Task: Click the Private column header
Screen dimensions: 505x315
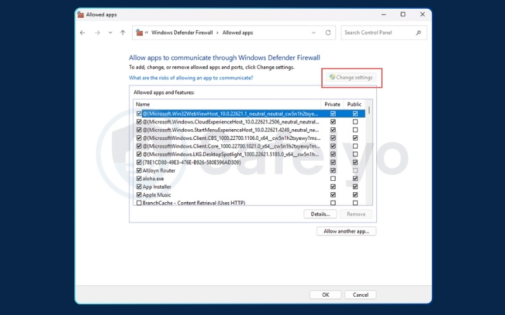Action: [x=333, y=104]
